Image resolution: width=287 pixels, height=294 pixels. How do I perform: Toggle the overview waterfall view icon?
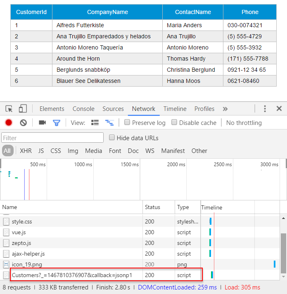click(109, 122)
